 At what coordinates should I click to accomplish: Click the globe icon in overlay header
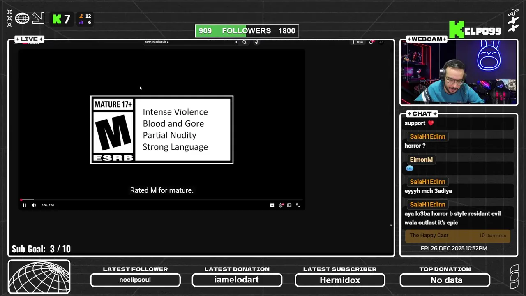(22, 18)
